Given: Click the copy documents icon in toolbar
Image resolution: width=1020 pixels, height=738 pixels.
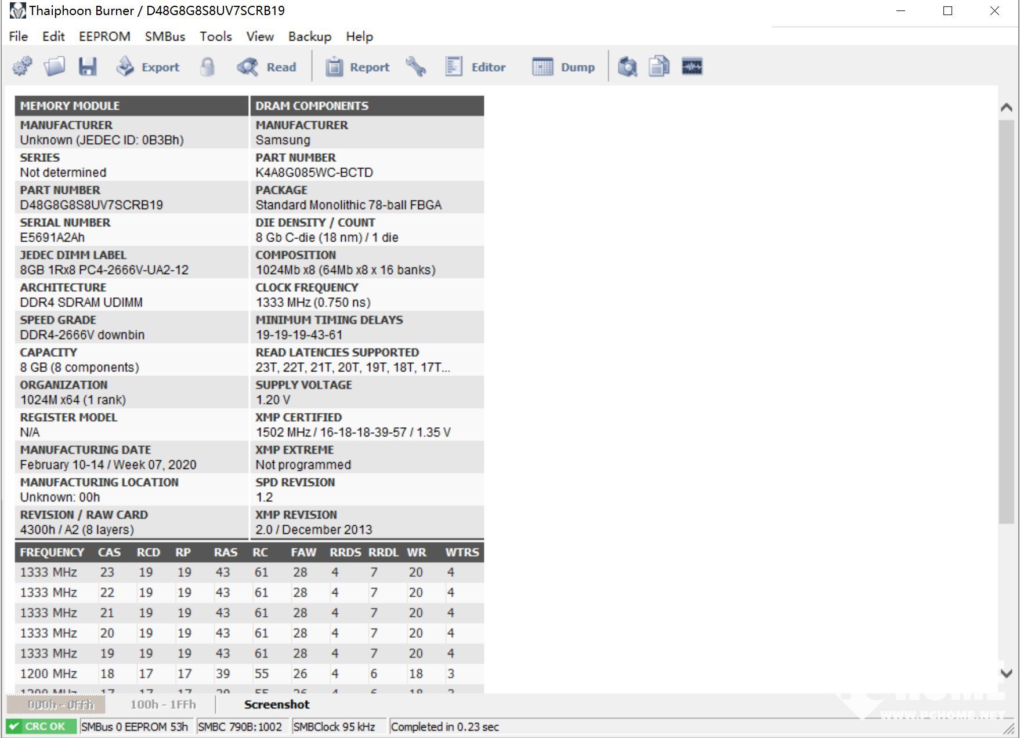Looking at the screenshot, I should [x=659, y=67].
